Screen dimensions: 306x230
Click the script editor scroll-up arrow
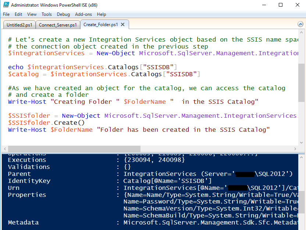301,32
